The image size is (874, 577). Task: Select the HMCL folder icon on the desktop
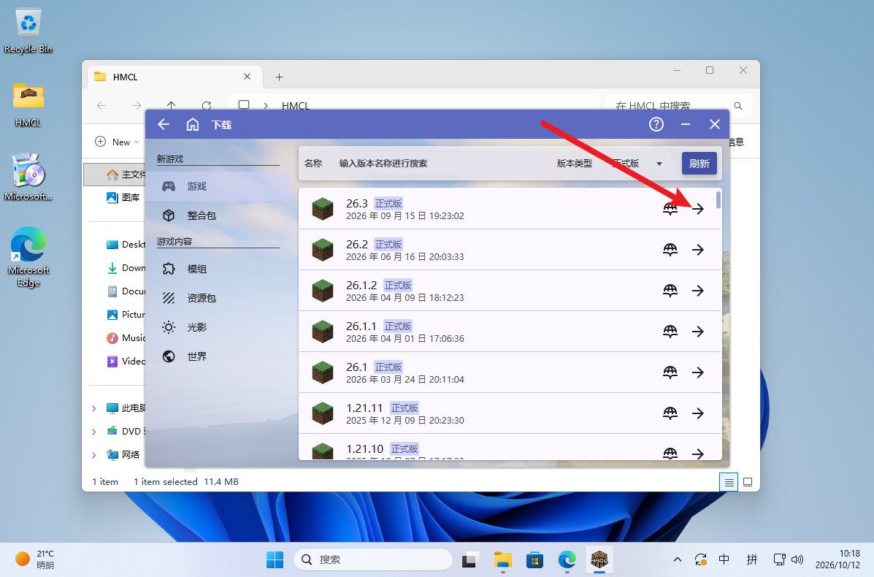28,104
